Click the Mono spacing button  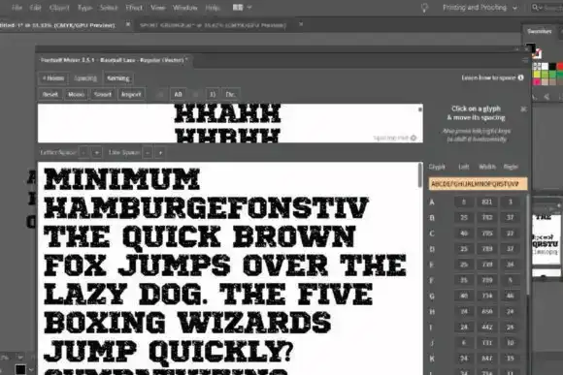(76, 94)
